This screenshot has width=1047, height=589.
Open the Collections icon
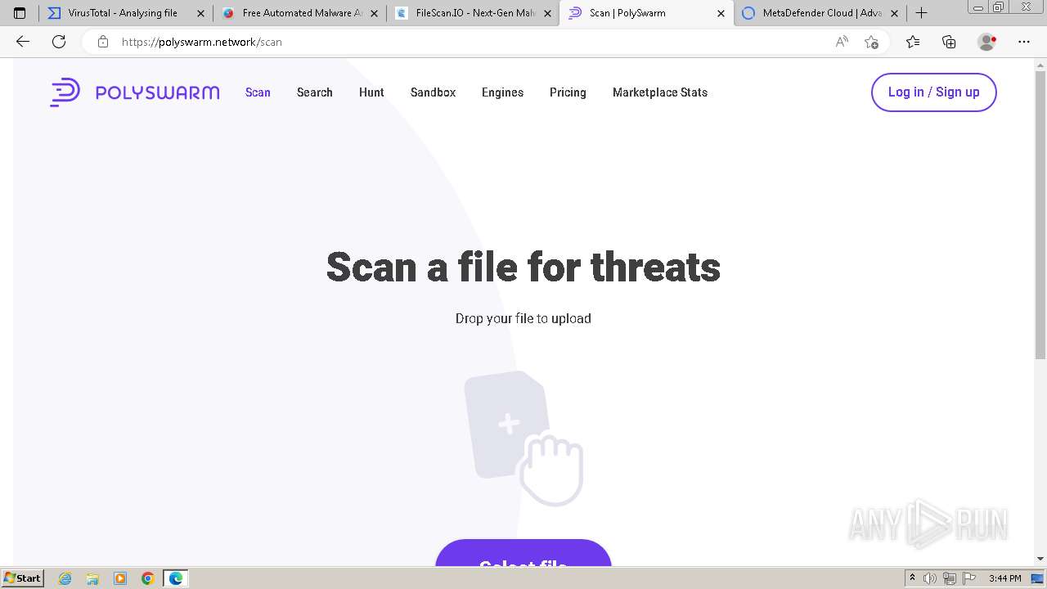949,42
